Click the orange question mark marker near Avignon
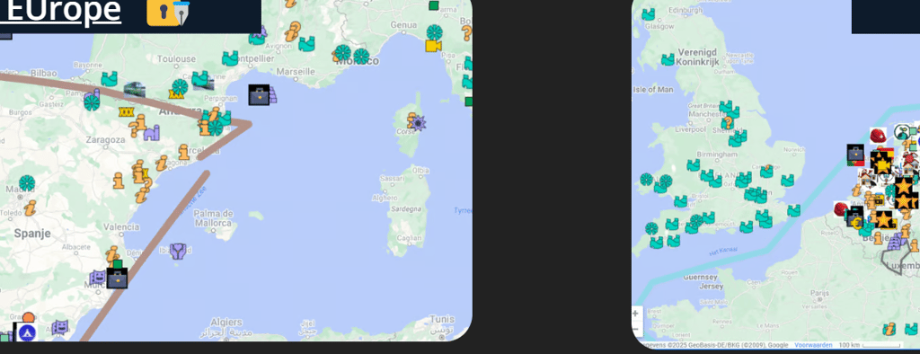Viewport: 920px width, 354px height. tap(293, 31)
